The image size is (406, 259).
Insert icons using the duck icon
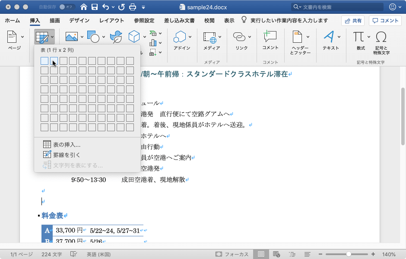pyautogui.click(x=116, y=37)
